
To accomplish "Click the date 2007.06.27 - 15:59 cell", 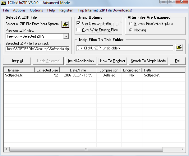I will click(78, 75).
